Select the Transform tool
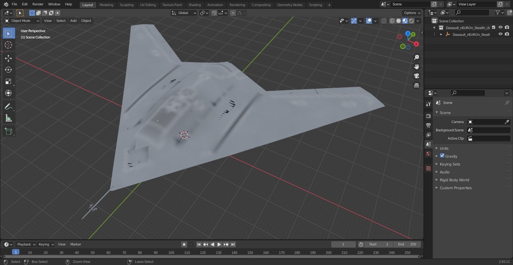The width and height of the screenshot is (513, 265). (9, 93)
